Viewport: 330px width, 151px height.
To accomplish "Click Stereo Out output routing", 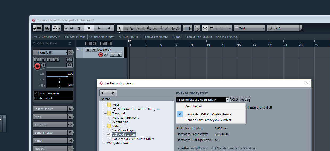I will pos(53,98).
